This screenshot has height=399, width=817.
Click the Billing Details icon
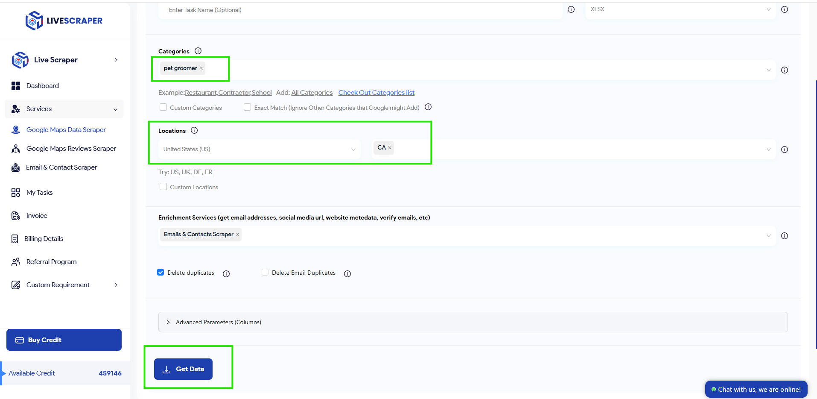pyautogui.click(x=15, y=239)
